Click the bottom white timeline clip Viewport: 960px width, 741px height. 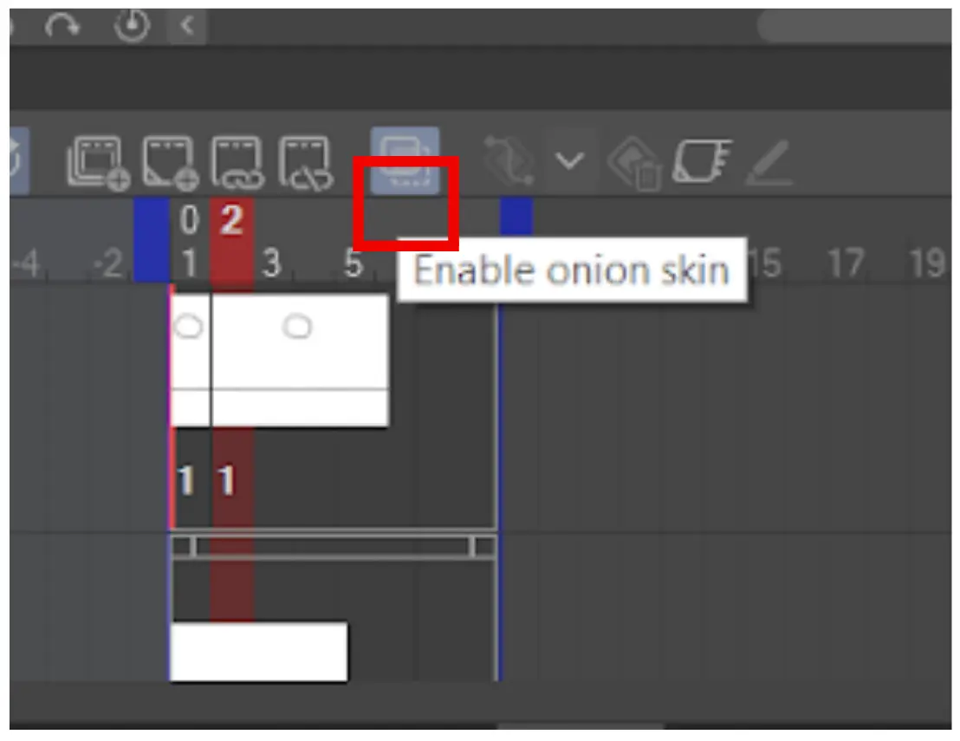[258, 652]
